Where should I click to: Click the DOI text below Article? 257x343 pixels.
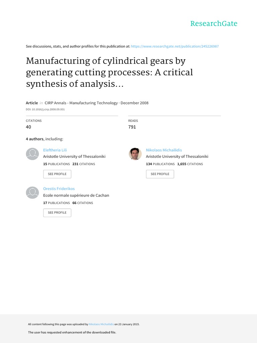[46, 109]
